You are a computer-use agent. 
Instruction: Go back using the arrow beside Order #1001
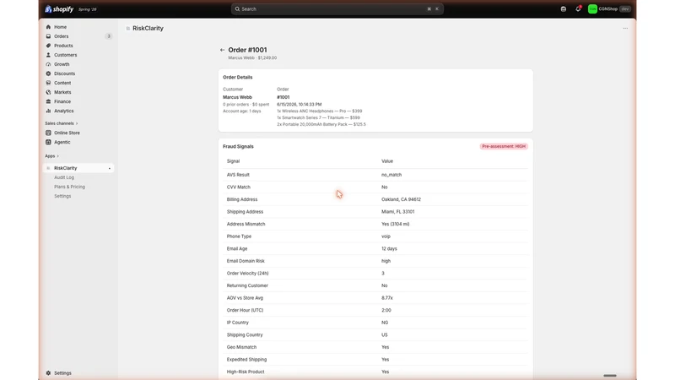222,50
